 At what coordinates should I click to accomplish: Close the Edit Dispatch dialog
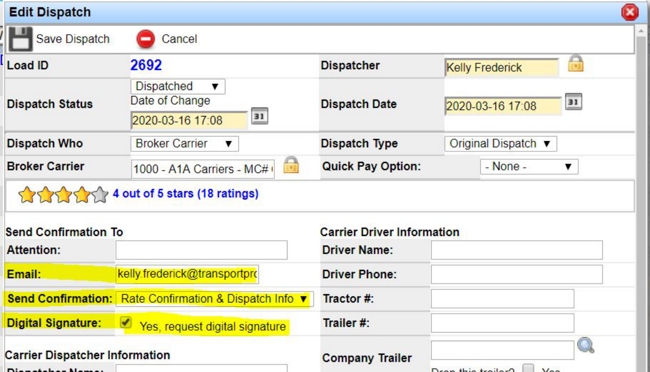[630, 12]
